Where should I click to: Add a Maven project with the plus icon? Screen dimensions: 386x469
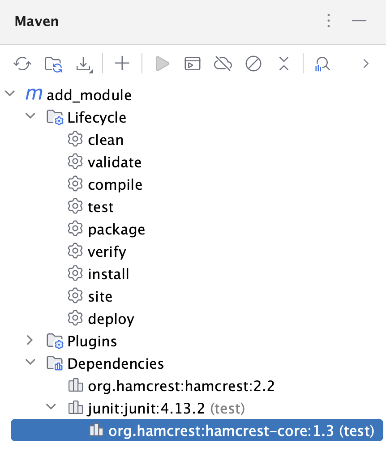tap(121, 64)
